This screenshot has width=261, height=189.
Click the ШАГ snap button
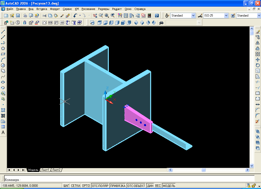coord(66,186)
